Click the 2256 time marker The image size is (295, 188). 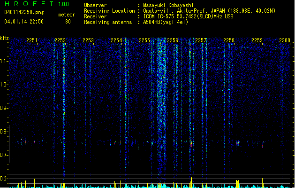click(173, 40)
